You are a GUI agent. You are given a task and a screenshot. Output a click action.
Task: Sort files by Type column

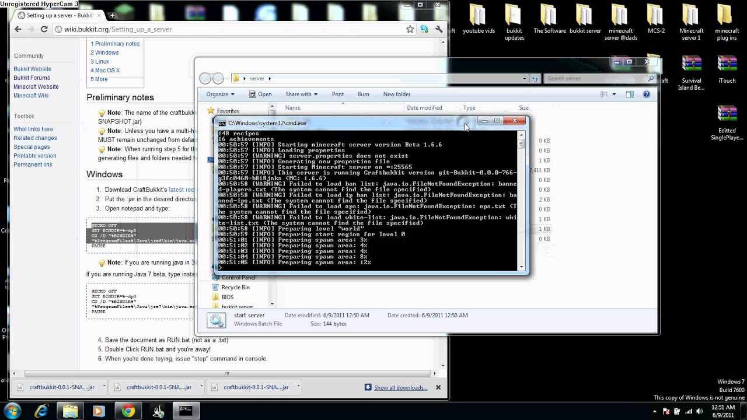pos(487,107)
